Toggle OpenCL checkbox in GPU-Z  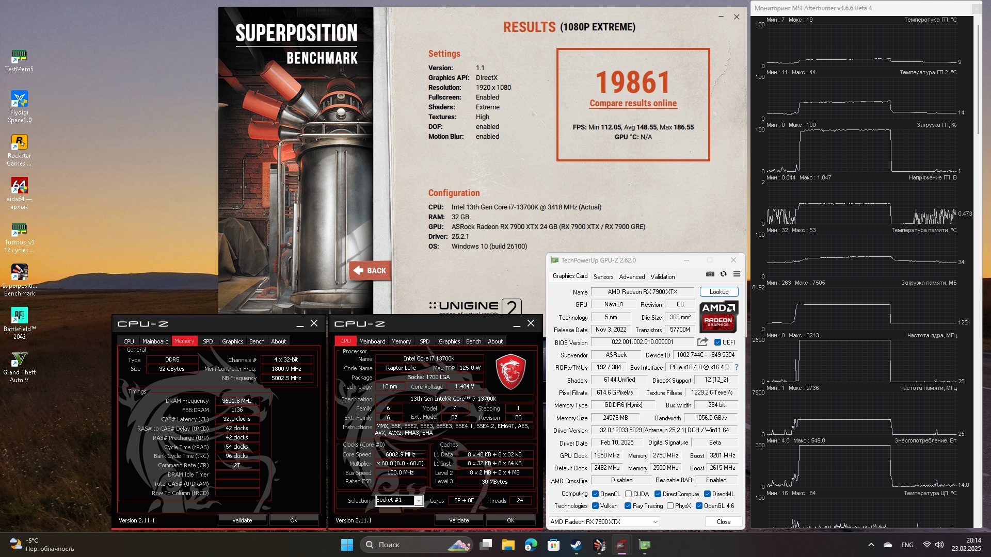pyautogui.click(x=595, y=494)
